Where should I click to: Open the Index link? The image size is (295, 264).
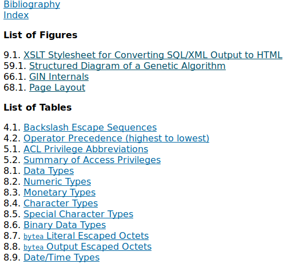click(x=16, y=15)
